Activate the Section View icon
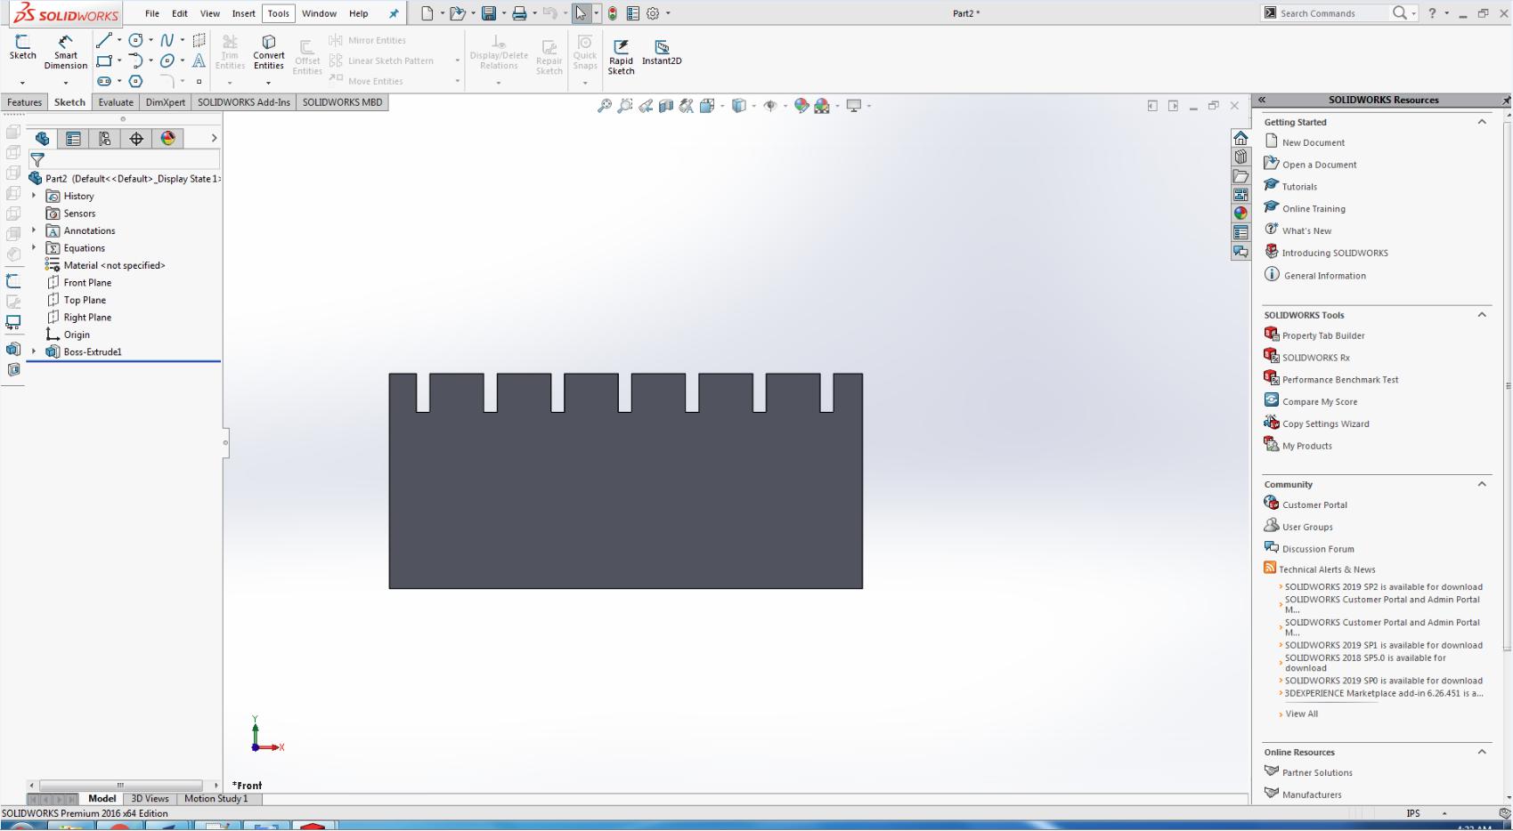The height and width of the screenshot is (831, 1513). pos(666,106)
